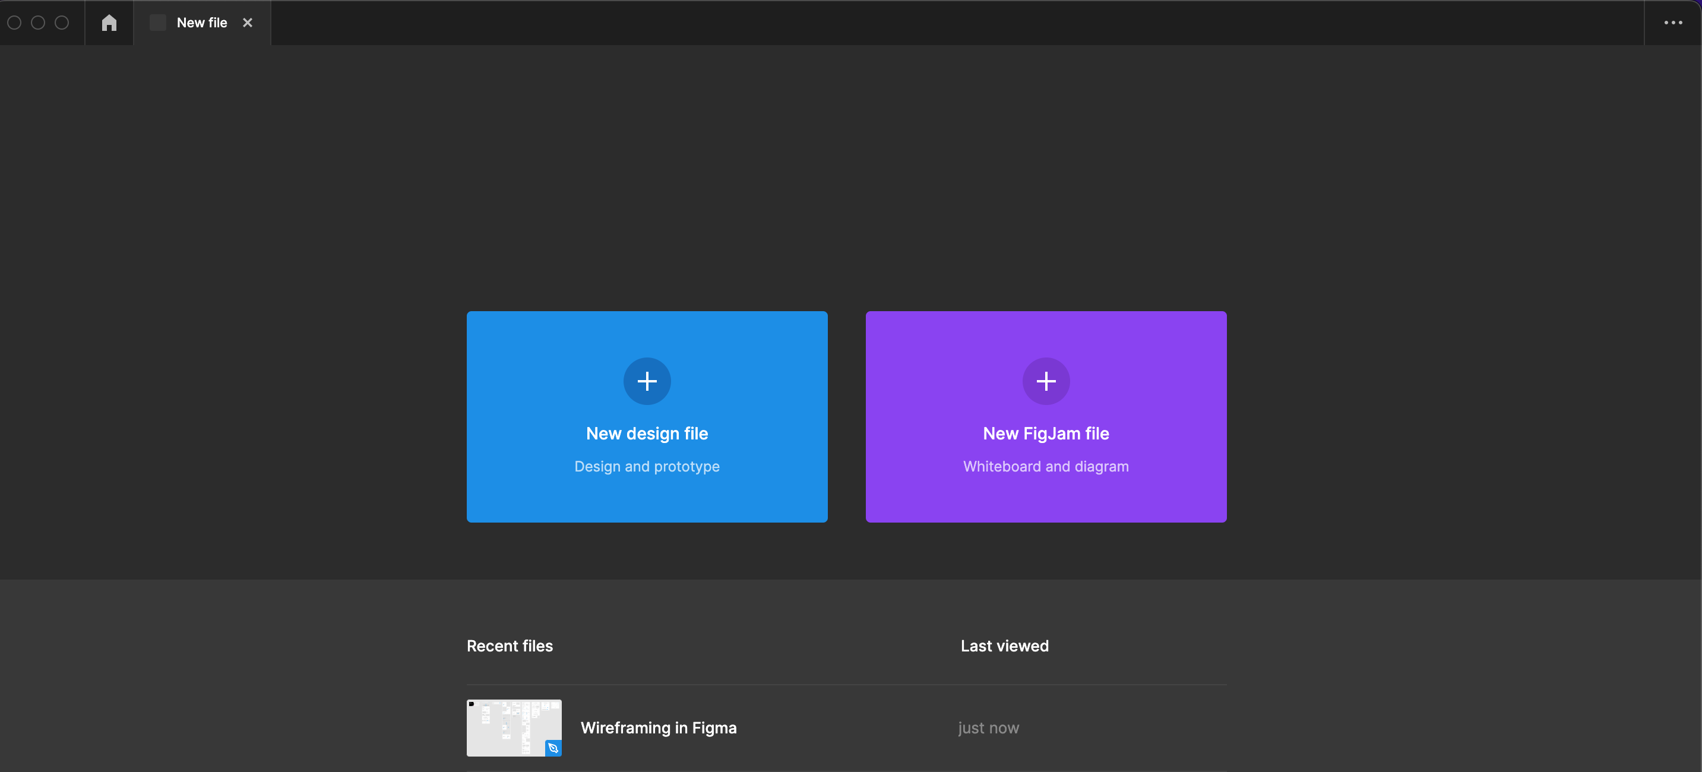Image resolution: width=1702 pixels, height=772 pixels.
Task: Click the first window control circle
Action: pos(14,23)
